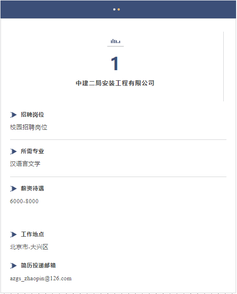
Task: Select the 校园招聘岗位 text
Action: click(x=29, y=128)
